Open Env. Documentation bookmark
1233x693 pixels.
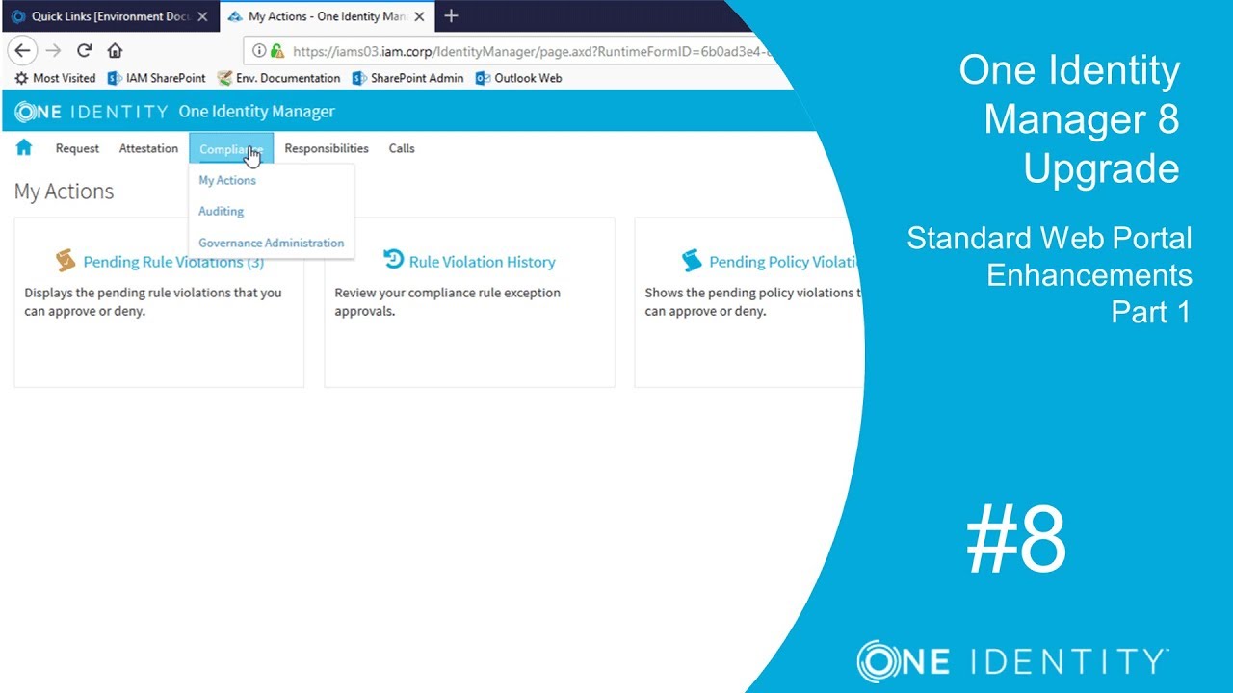pos(279,78)
